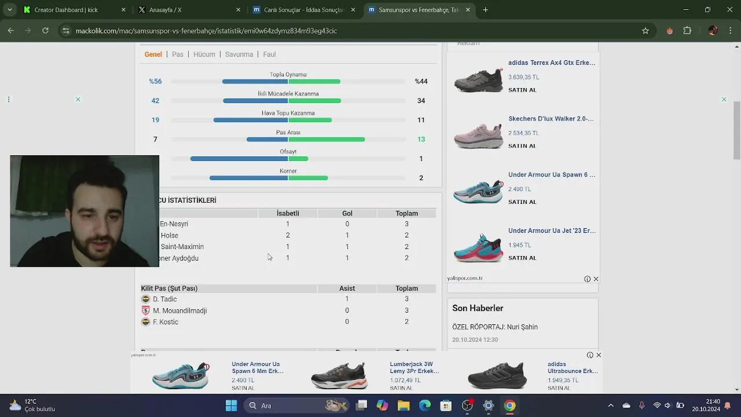The height and width of the screenshot is (417, 741).
Task: Click Fenerbahçe crest beside D. Tadic
Action: pyautogui.click(x=145, y=299)
